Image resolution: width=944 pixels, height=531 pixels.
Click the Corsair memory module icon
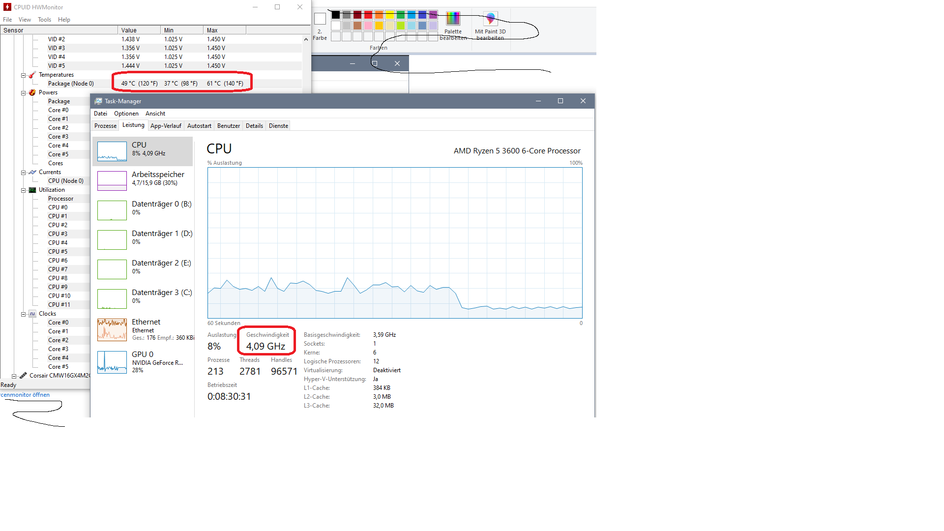(x=23, y=375)
